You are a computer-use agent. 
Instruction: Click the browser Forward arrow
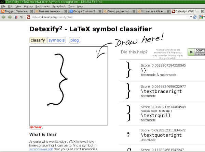(x=10, y=17)
